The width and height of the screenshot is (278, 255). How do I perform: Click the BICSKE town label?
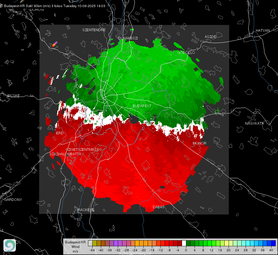tap(13, 96)
